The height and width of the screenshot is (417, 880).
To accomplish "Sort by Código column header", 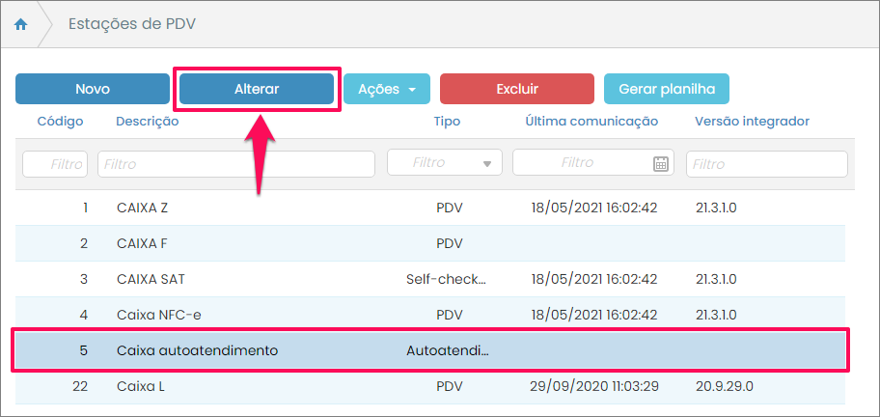I will (60, 122).
